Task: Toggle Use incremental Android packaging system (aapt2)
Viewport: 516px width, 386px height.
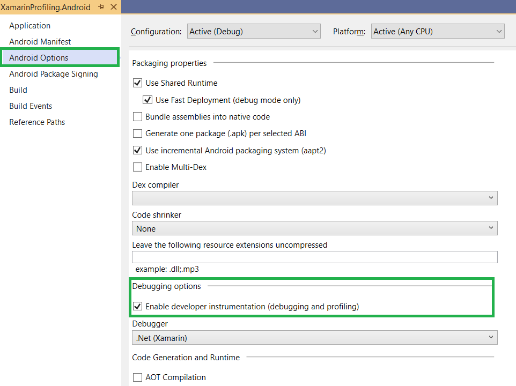Action: (x=137, y=151)
